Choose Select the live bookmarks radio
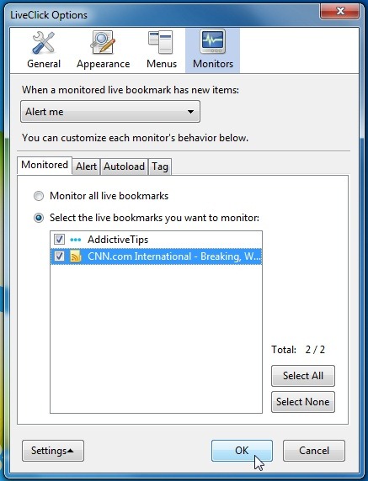The width and height of the screenshot is (368, 481). (x=39, y=218)
